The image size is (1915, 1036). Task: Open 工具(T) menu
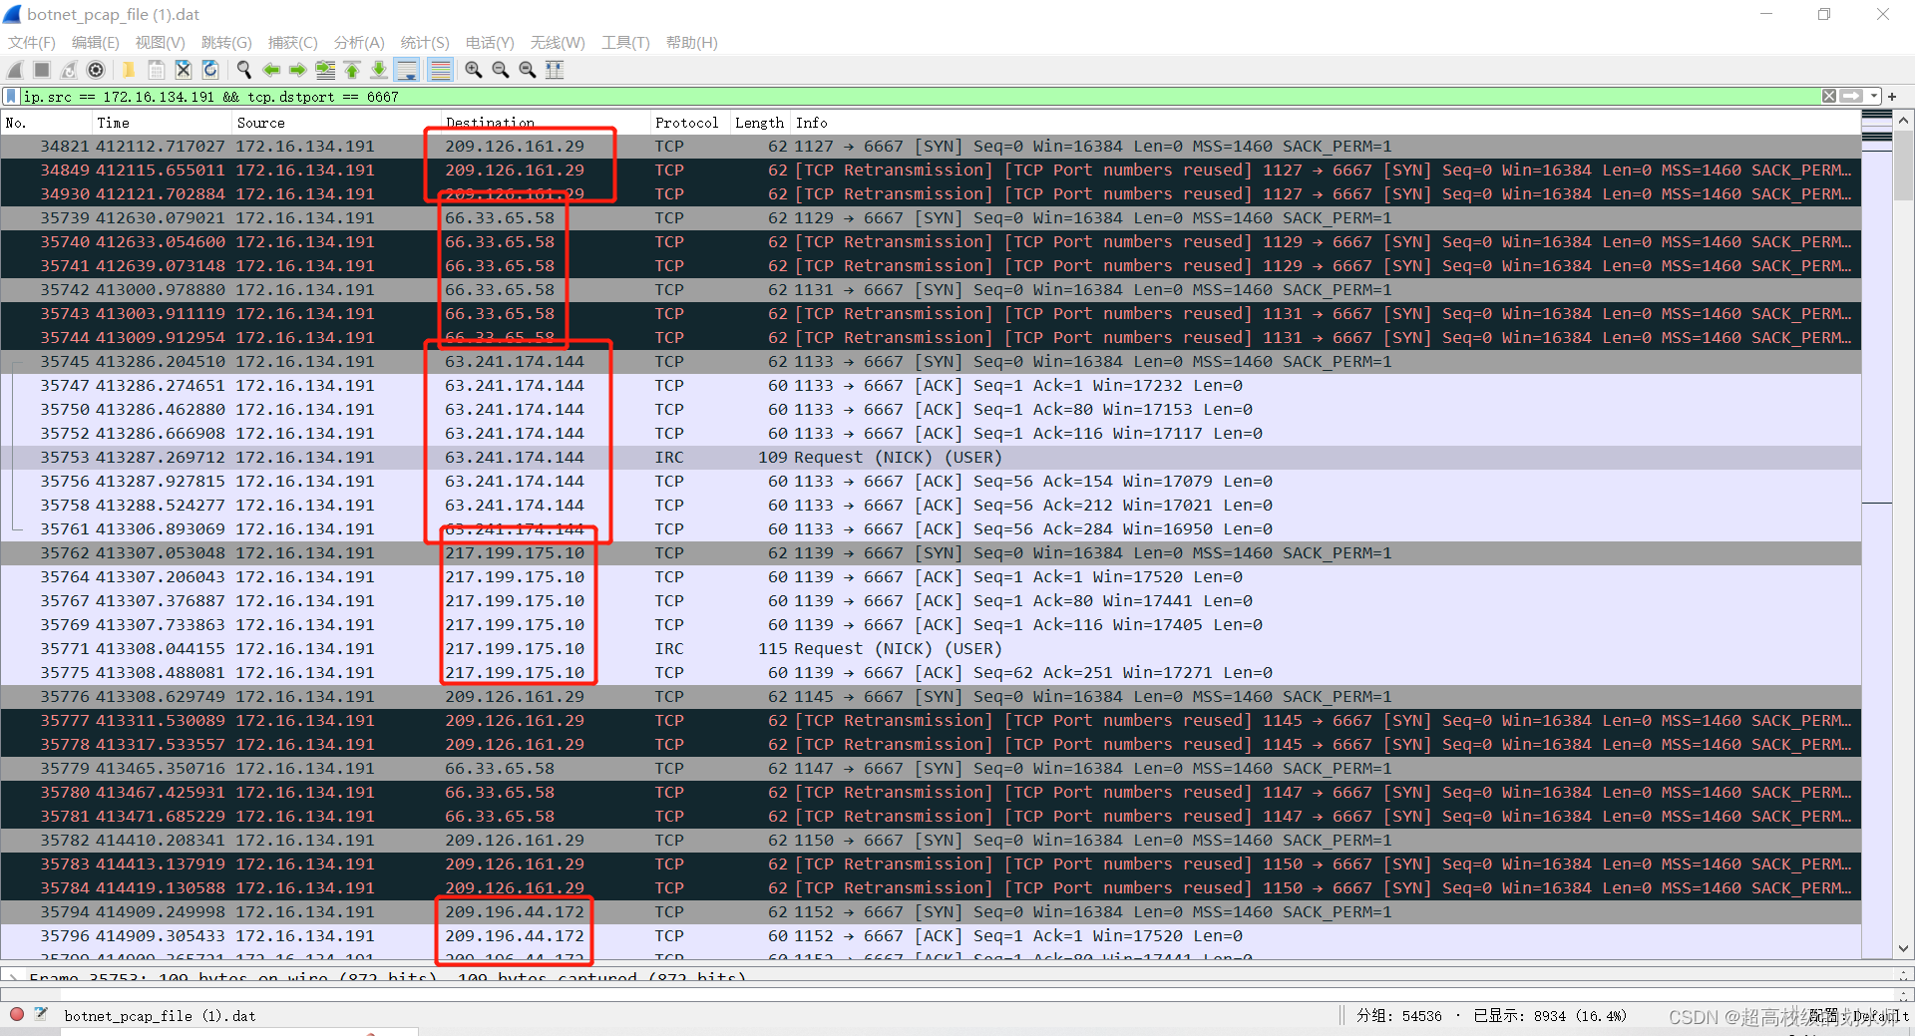pyautogui.click(x=625, y=43)
